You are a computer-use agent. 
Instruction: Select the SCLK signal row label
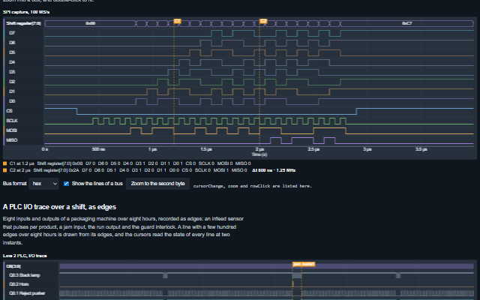pos(12,121)
